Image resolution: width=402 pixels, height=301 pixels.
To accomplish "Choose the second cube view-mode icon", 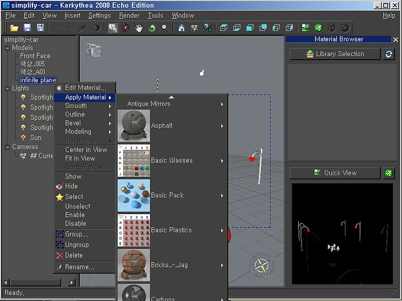I will click(237, 28).
